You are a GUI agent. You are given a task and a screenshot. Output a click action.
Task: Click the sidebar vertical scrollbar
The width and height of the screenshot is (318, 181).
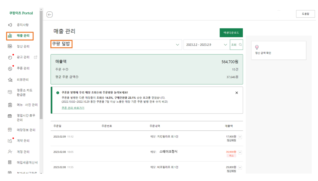pyautogui.click(x=41, y=64)
